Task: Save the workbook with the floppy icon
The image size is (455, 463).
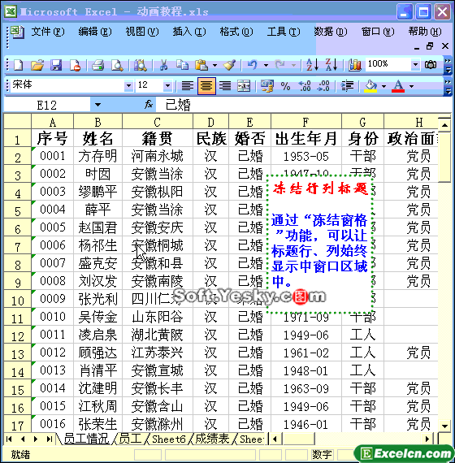Action: point(56,65)
